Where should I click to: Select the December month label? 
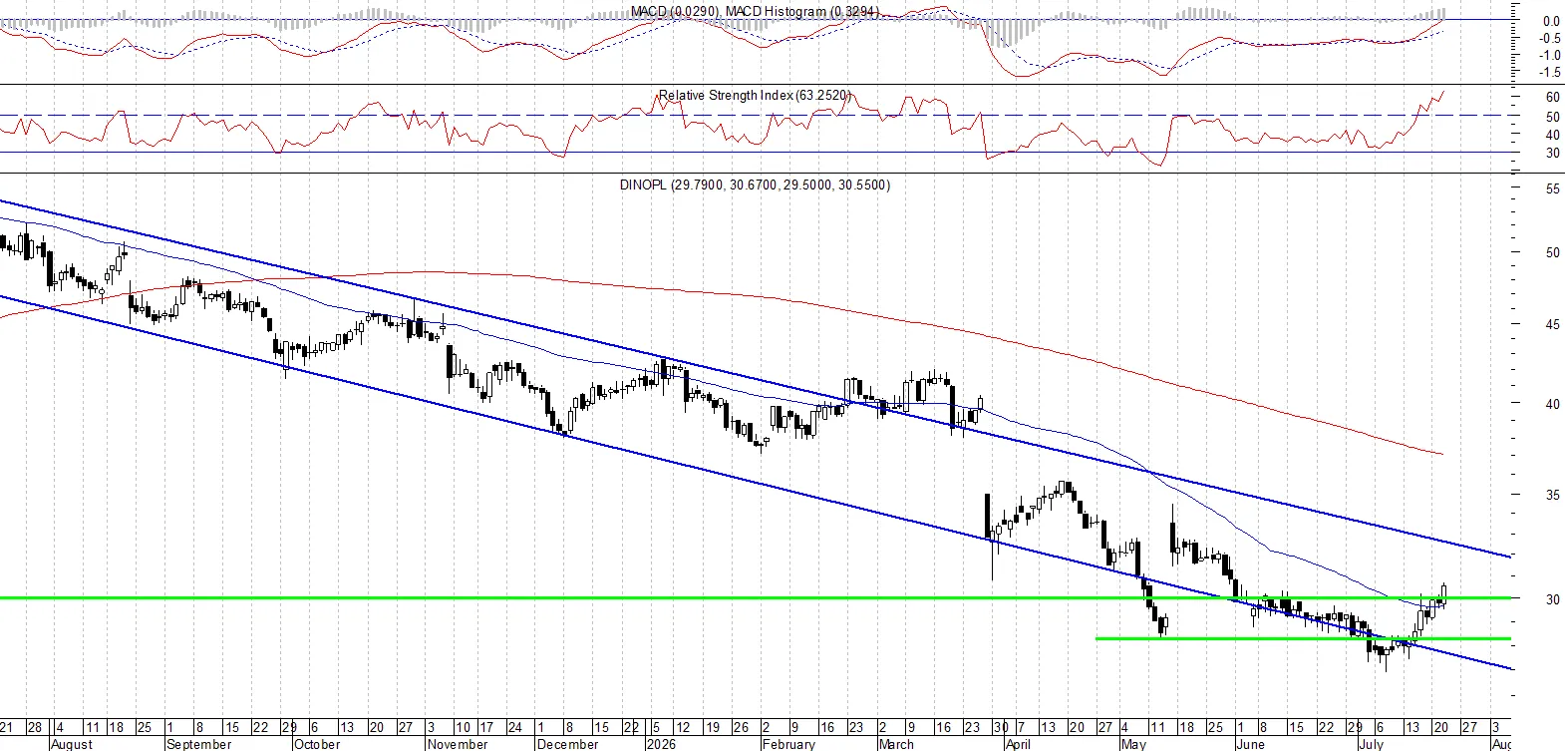(567, 744)
